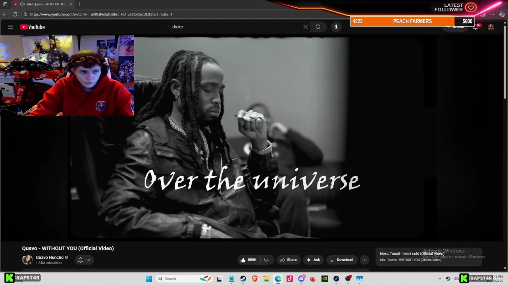Screen dimensions: 508x285
Task: Mute the tab via speaker icon
Action: 22,4
